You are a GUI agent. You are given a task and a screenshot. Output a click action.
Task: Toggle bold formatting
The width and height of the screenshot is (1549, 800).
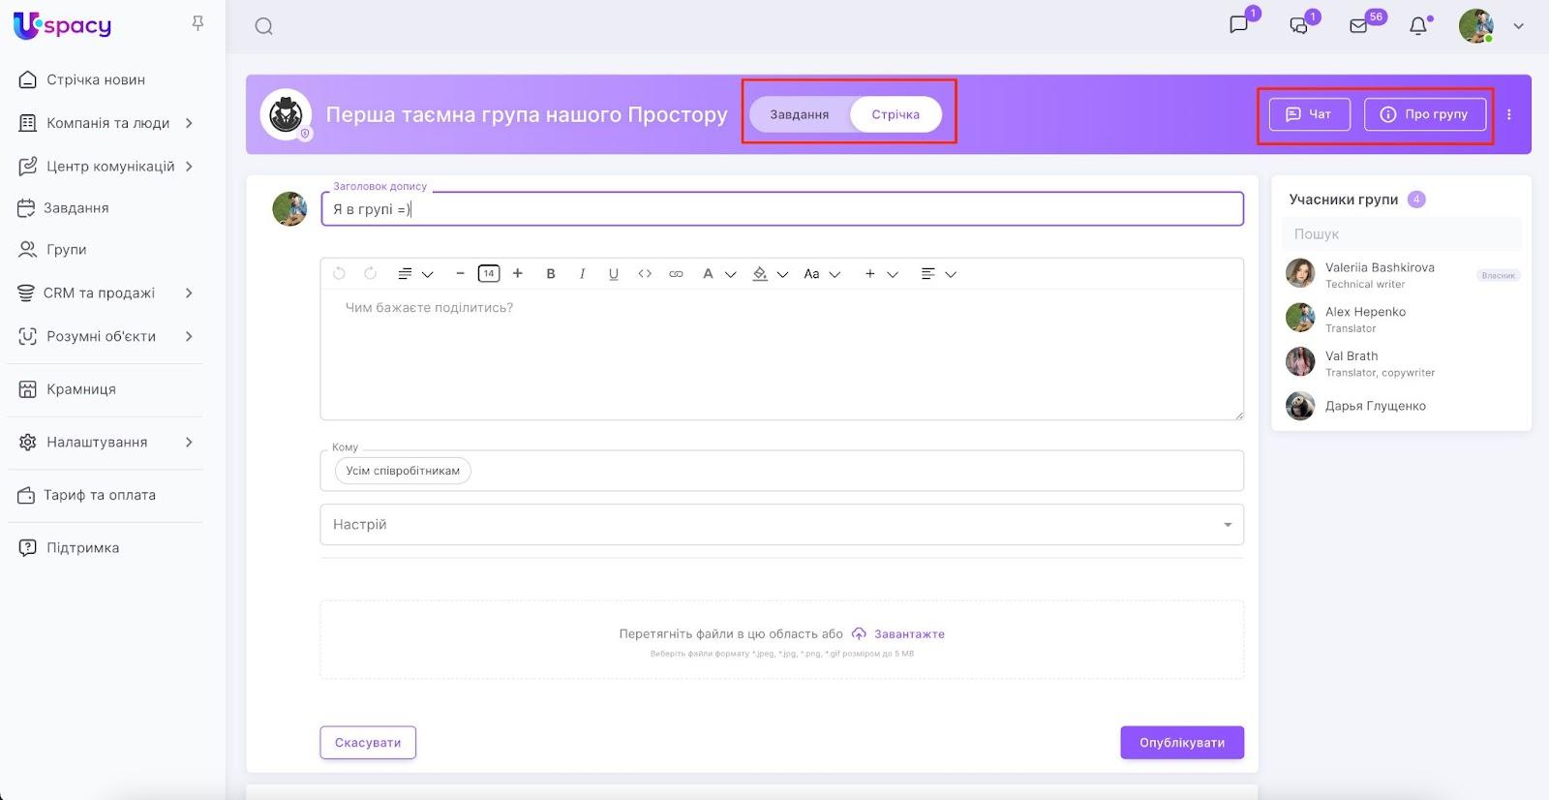[551, 274]
